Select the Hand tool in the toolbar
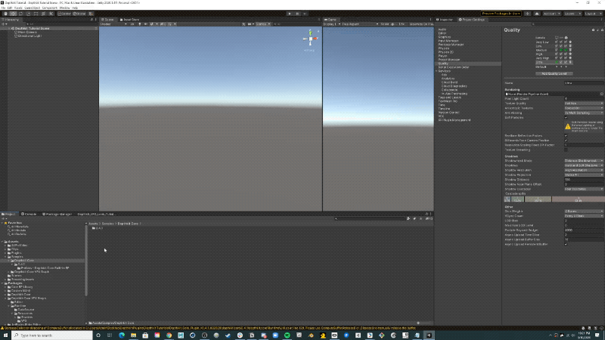The width and height of the screenshot is (605, 340). tap(5, 13)
